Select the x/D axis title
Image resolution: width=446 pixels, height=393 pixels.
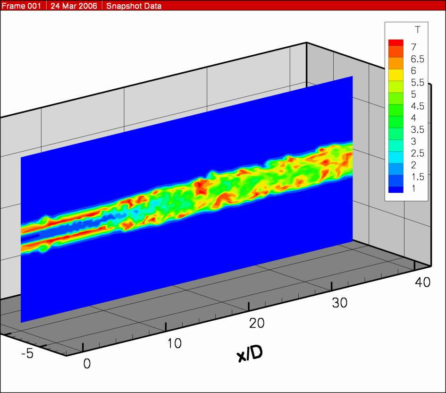pos(250,353)
